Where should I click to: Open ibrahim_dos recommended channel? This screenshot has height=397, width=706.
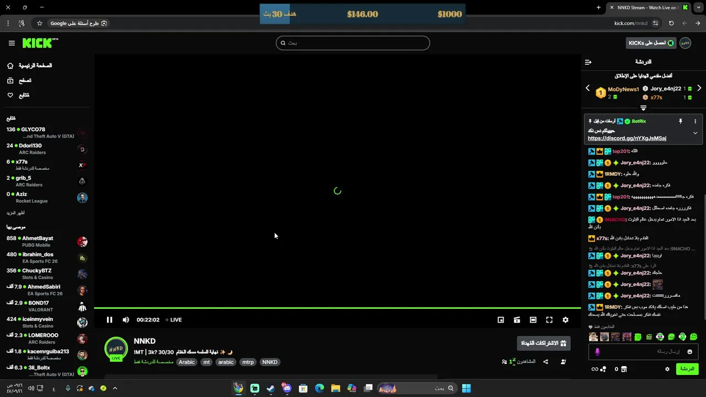point(46,257)
